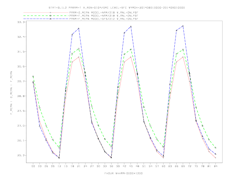Click the x-axis tick label 57
The height and width of the screenshot is (181, 235).
pyautogui.click(x=157, y=166)
